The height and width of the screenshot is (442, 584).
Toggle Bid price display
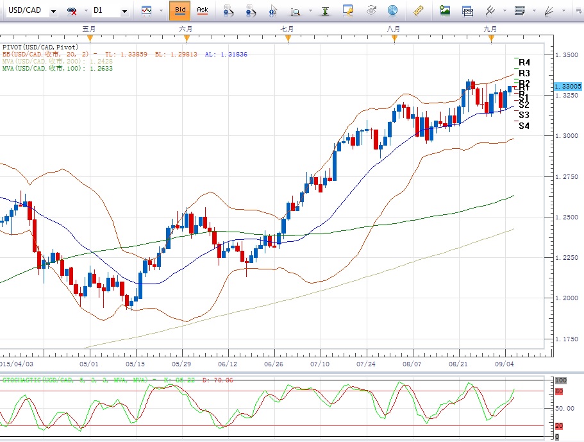click(x=181, y=10)
